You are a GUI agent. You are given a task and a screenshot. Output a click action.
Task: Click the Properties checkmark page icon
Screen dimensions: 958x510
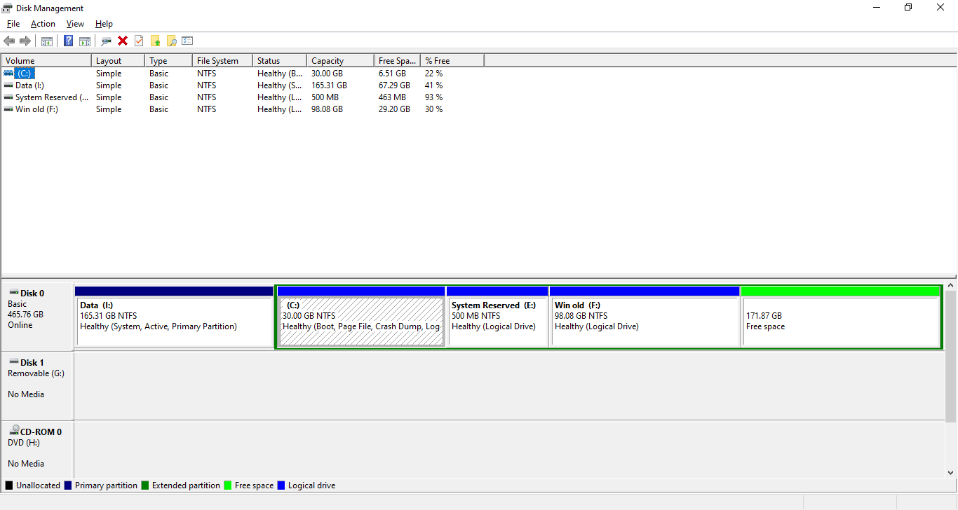tap(139, 41)
